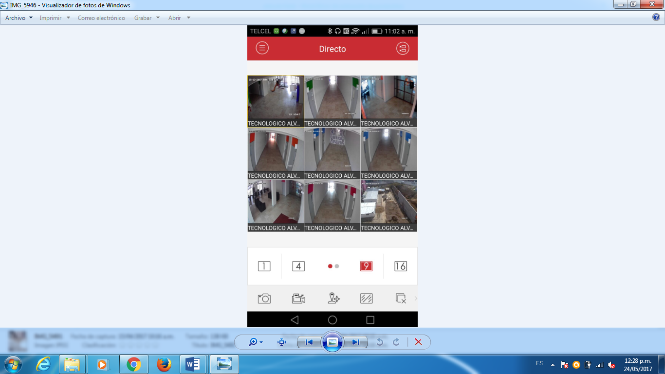Rotate the photo counterclockwise
The image size is (665, 374).
coord(380,342)
